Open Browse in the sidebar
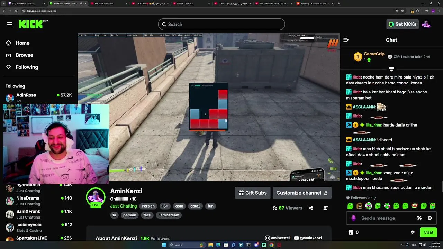The height and width of the screenshot is (249, 443). click(x=20, y=55)
